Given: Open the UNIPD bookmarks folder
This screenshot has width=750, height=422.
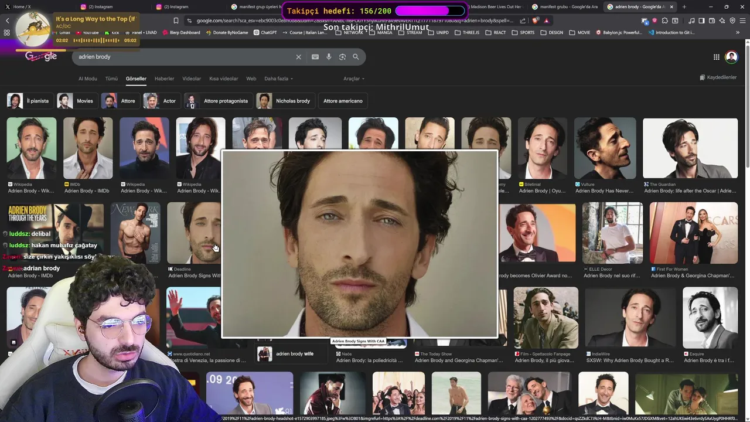Looking at the screenshot, I should point(439,33).
